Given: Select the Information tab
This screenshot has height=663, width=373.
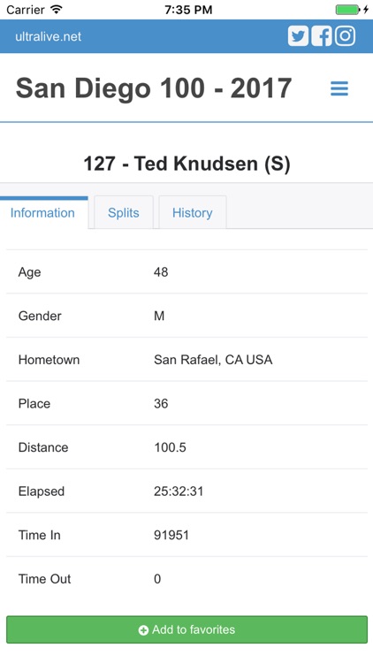Looking at the screenshot, I should 42,212.
